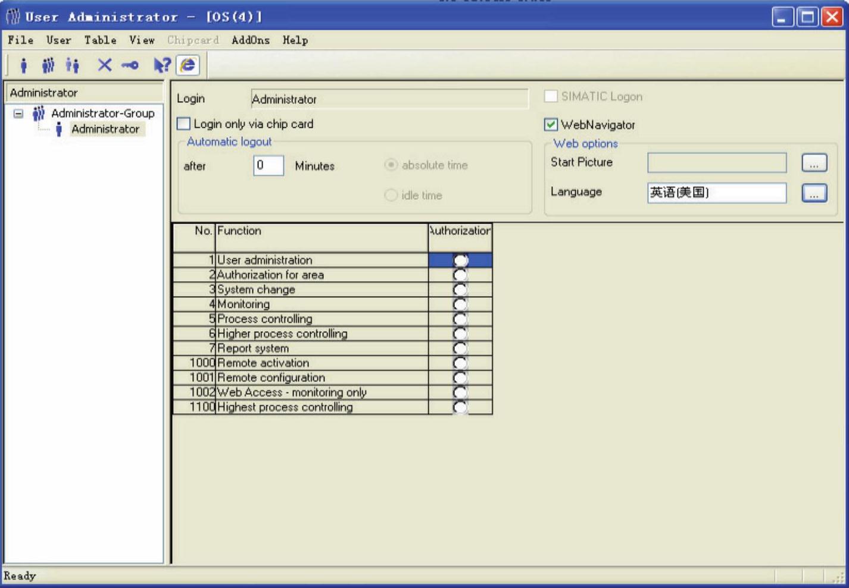Click the add new user toolbar icon
The height and width of the screenshot is (588, 849).
[x=24, y=65]
